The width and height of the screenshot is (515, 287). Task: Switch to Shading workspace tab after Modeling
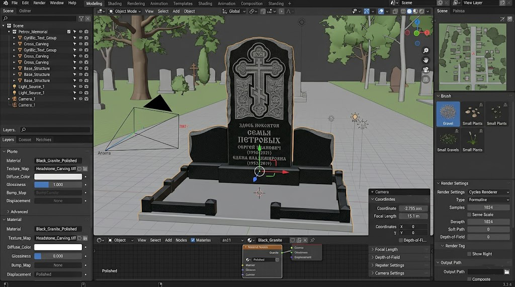click(x=115, y=4)
